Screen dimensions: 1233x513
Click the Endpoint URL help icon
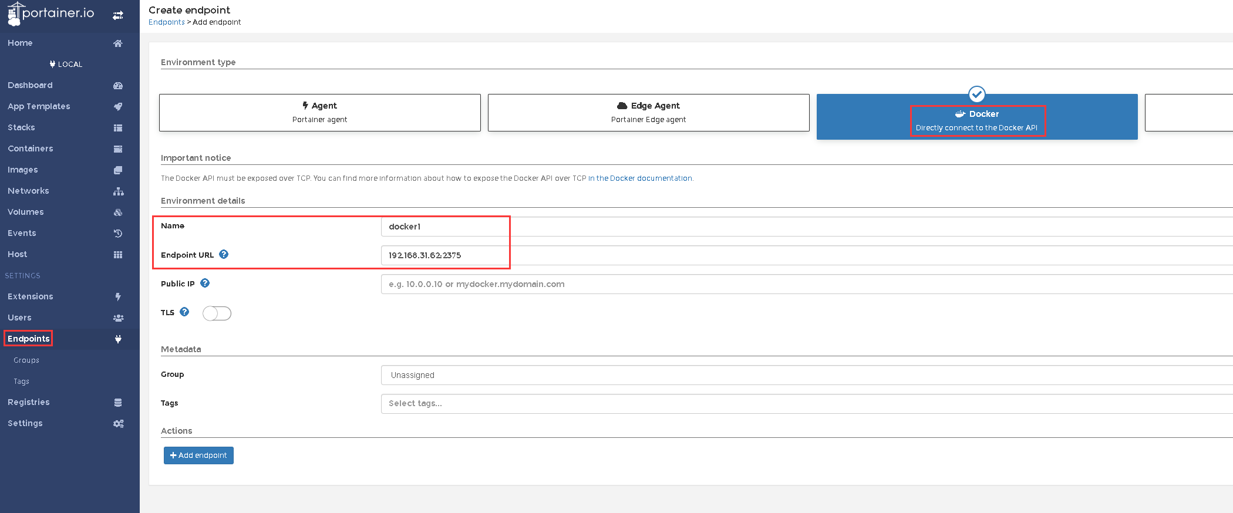tap(224, 254)
